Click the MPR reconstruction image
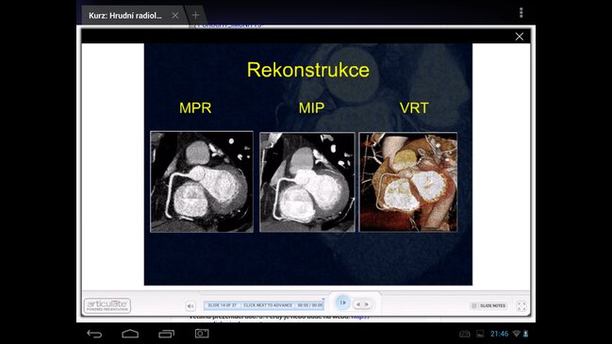Screen dimensions: 612x344 (x=202, y=182)
